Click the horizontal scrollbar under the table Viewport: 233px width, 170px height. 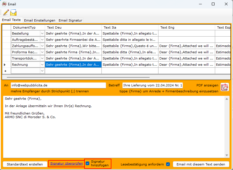[78, 77]
